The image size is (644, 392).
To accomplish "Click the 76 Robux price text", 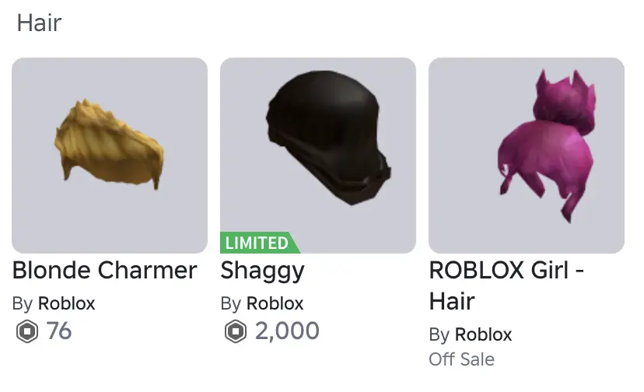I will tap(59, 331).
